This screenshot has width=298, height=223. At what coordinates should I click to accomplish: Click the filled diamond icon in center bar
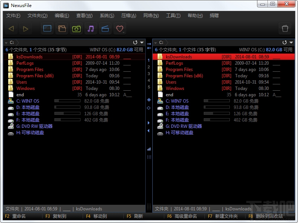(149, 100)
